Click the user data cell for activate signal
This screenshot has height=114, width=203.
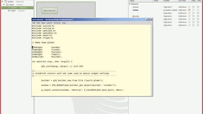click(182, 7)
